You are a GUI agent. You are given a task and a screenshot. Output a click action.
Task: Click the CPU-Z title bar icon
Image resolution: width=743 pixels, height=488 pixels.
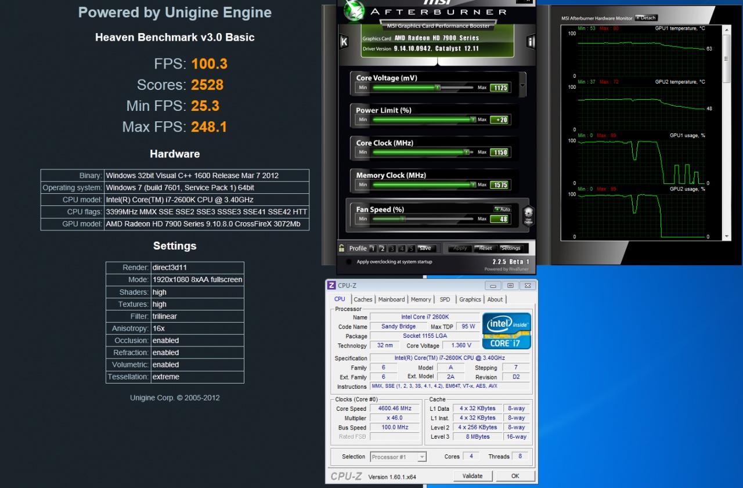(331, 285)
